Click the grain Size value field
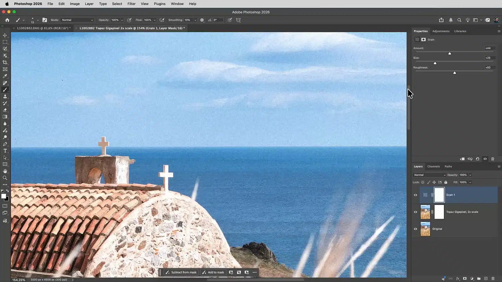This screenshot has height=282, width=502. tap(489, 58)
